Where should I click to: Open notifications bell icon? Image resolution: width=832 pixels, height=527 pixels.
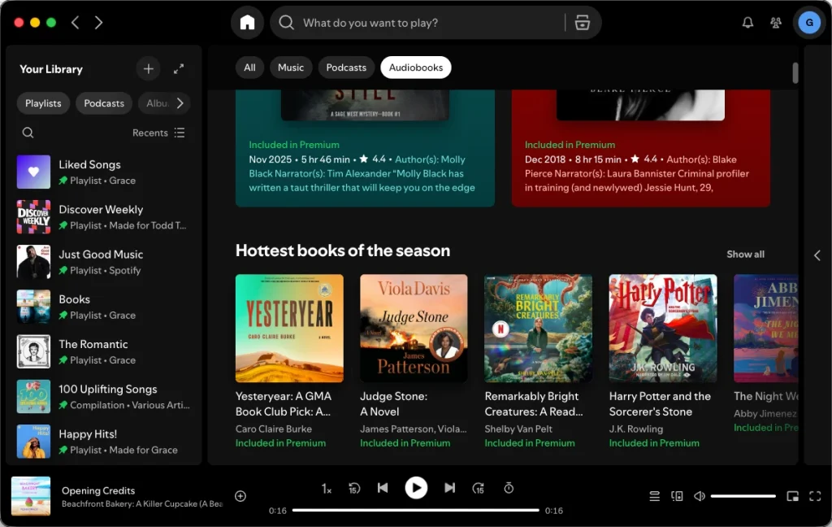(x=747, y=23)
